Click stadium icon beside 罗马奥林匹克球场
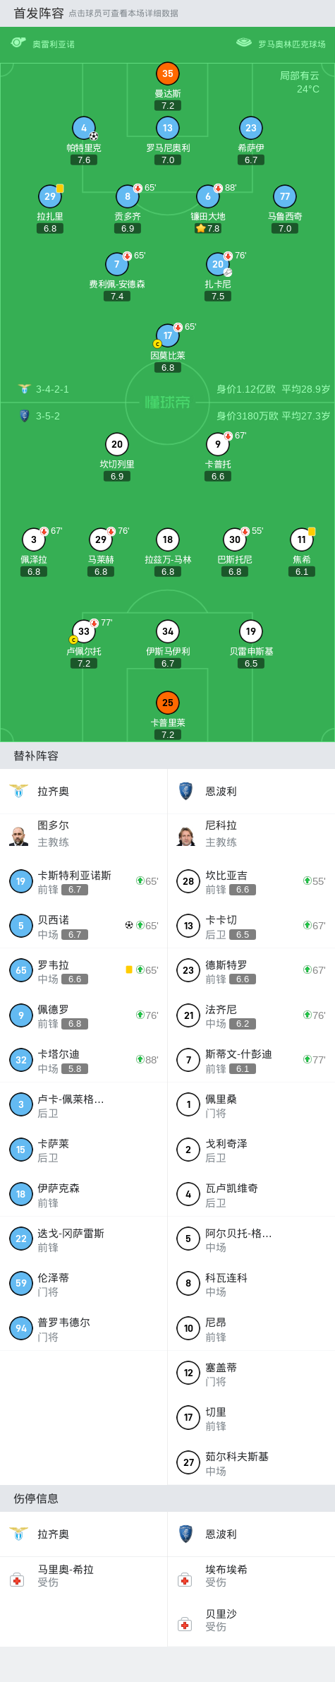335x1682 pixels. coord(244,43)
